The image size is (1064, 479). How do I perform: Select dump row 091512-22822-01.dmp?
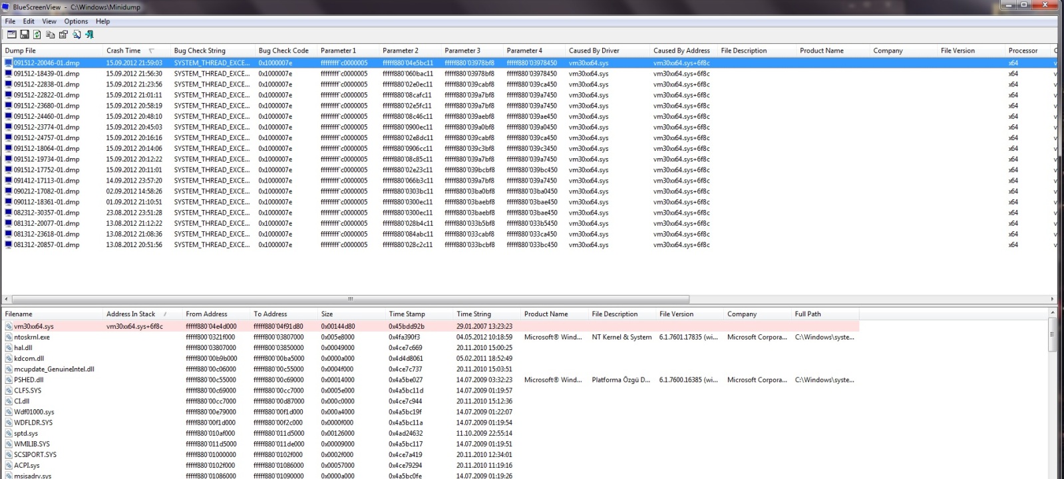[528, 95]
